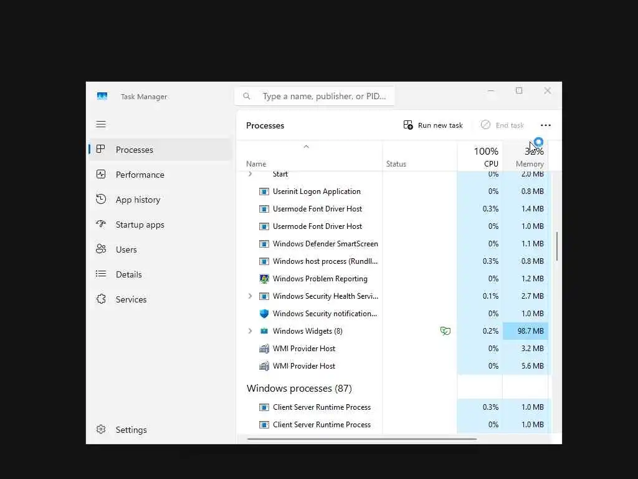Click the Windows Defender SmartScreen process icon
The width and height of the screenshot is (638, 479).
(x=264, y=244)
